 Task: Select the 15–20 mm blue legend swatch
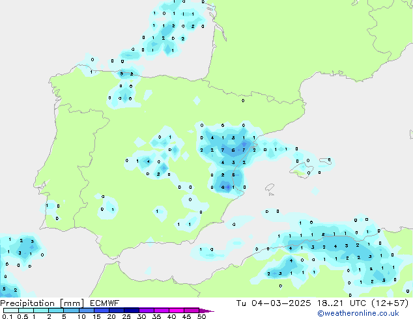click(x=102, y=311)
